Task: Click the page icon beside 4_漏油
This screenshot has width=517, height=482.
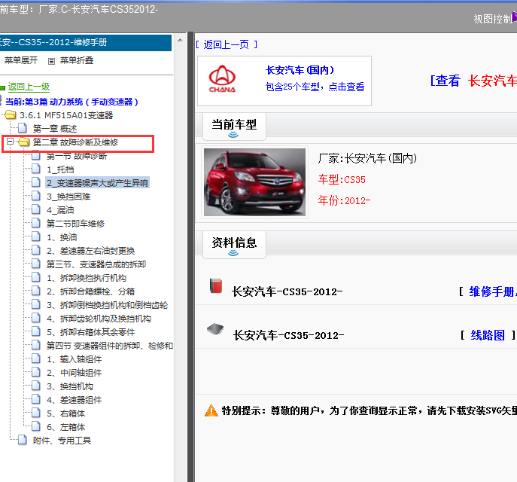Action: (x=36, y=209)
